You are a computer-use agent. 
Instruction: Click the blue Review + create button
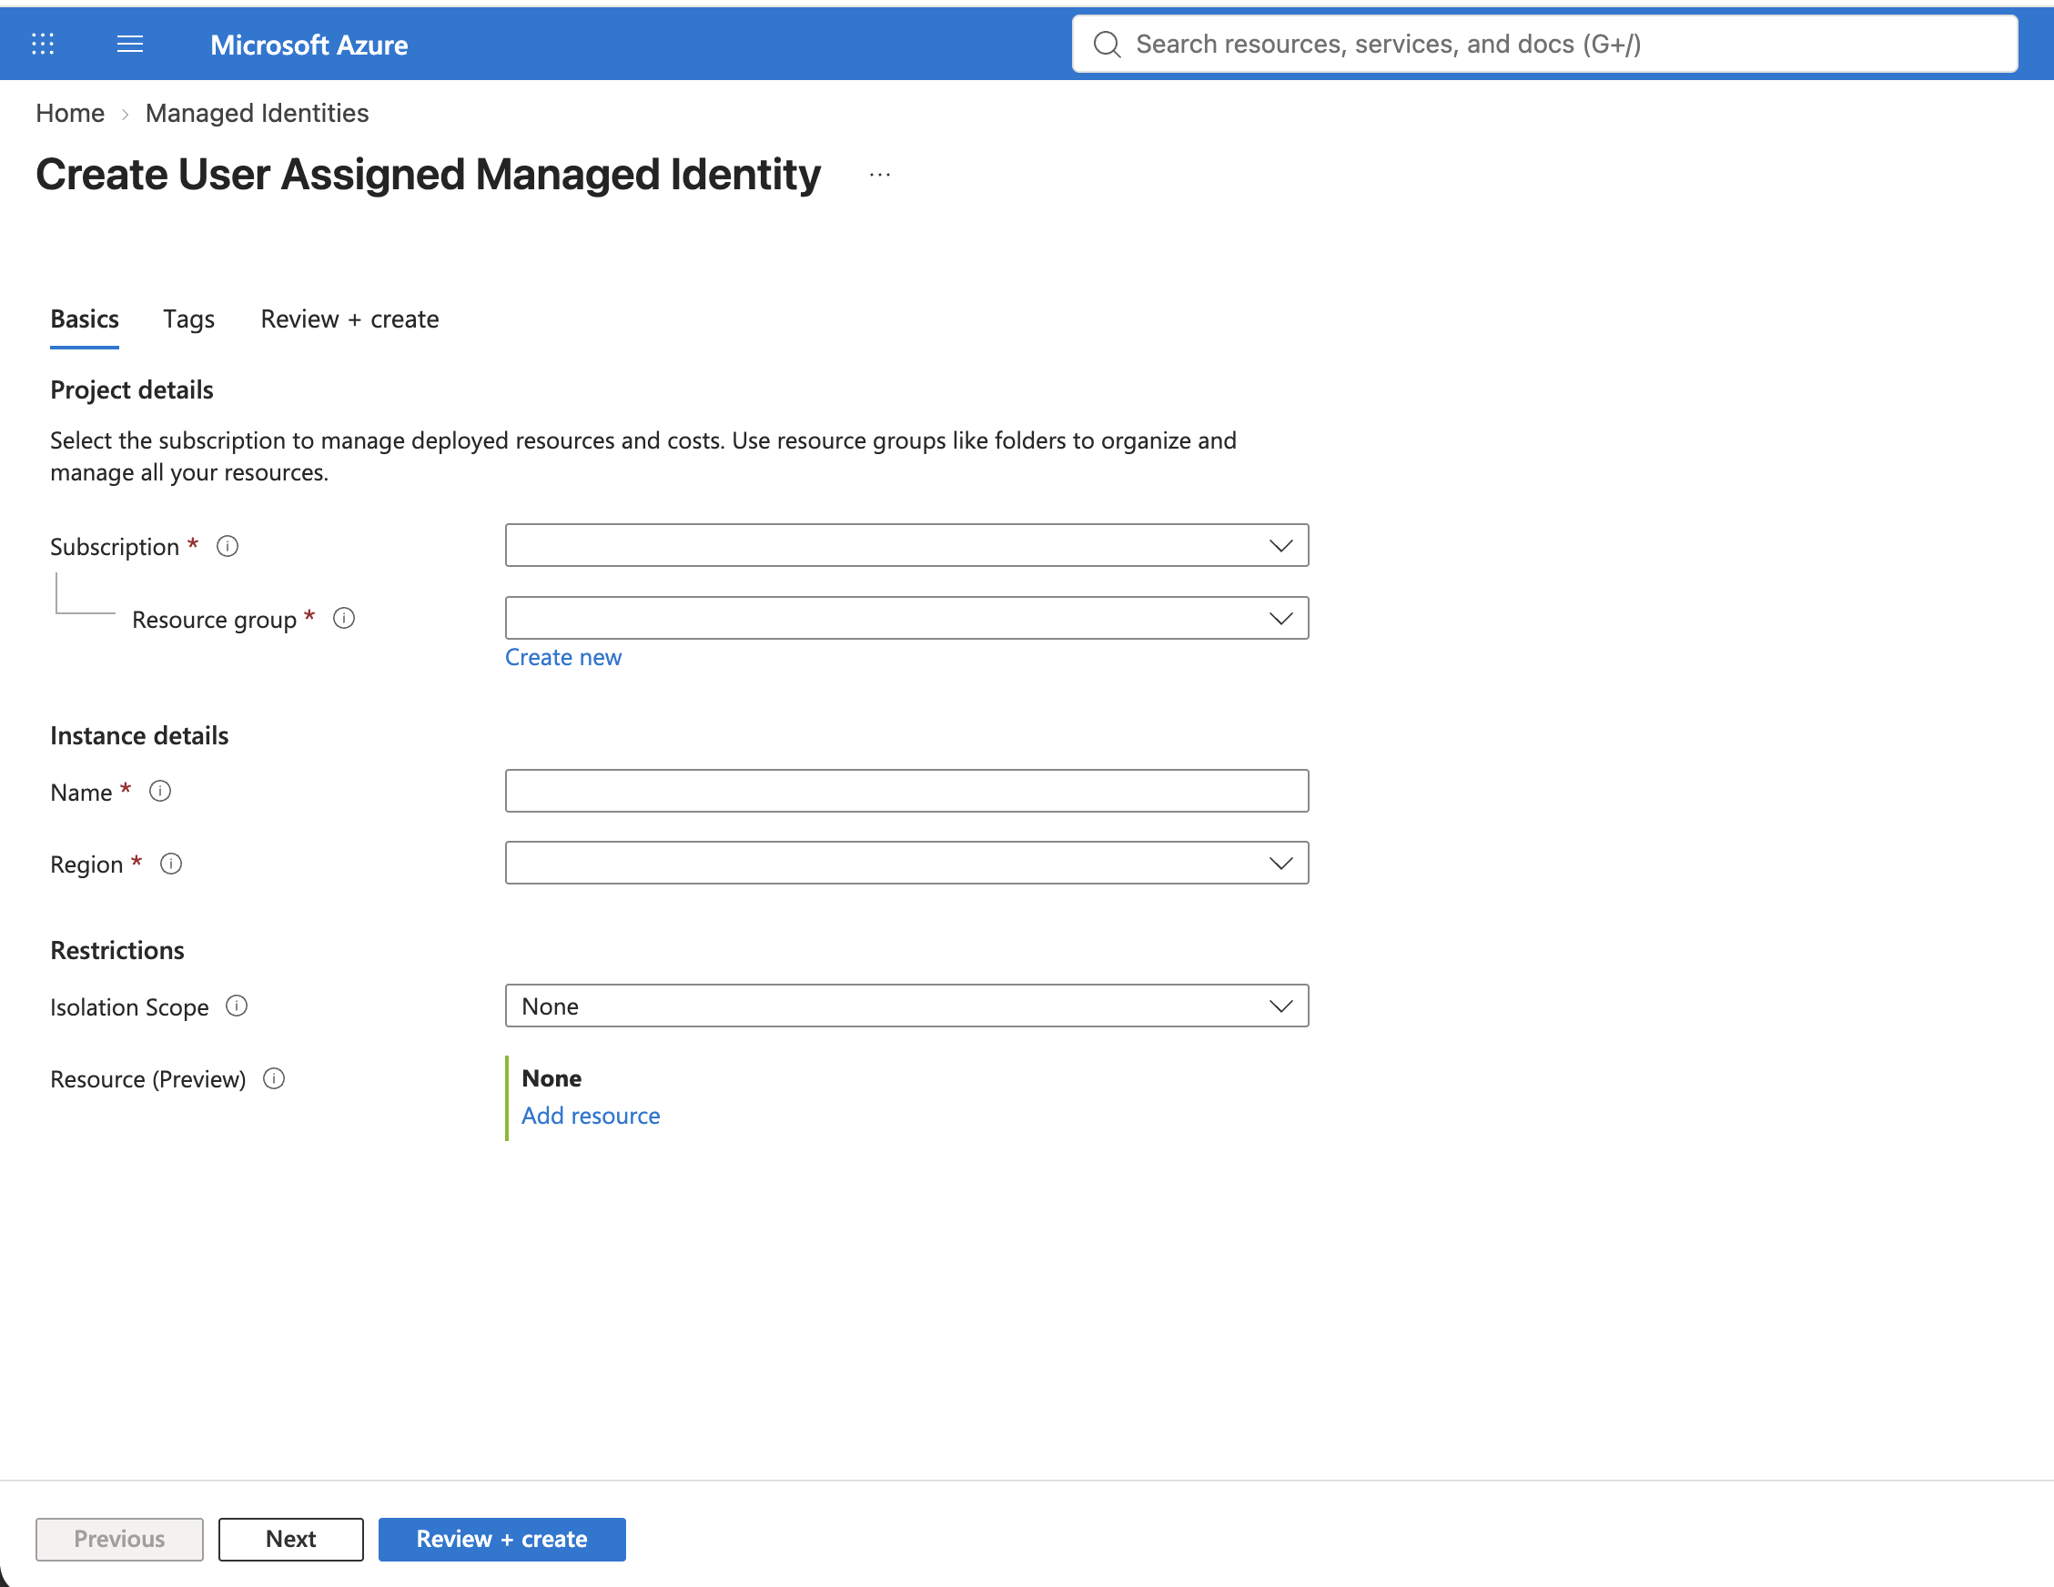click(x=502, y=1539)
